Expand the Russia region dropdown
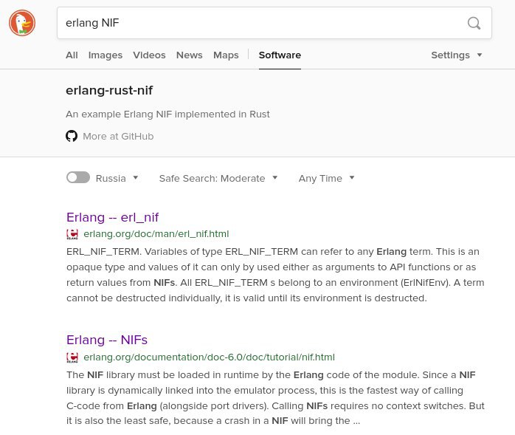This screenshot has width=515, height=435. [117, 178]
